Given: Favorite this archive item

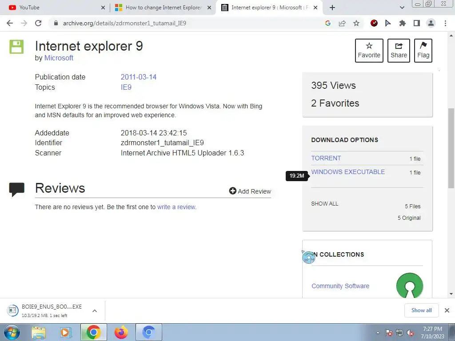Looking at the screenshot, I should point(369,51).
